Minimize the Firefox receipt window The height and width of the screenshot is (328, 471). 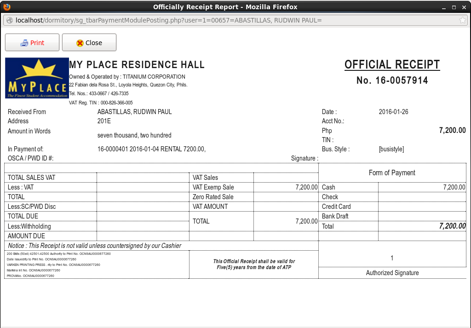[444, 7]
